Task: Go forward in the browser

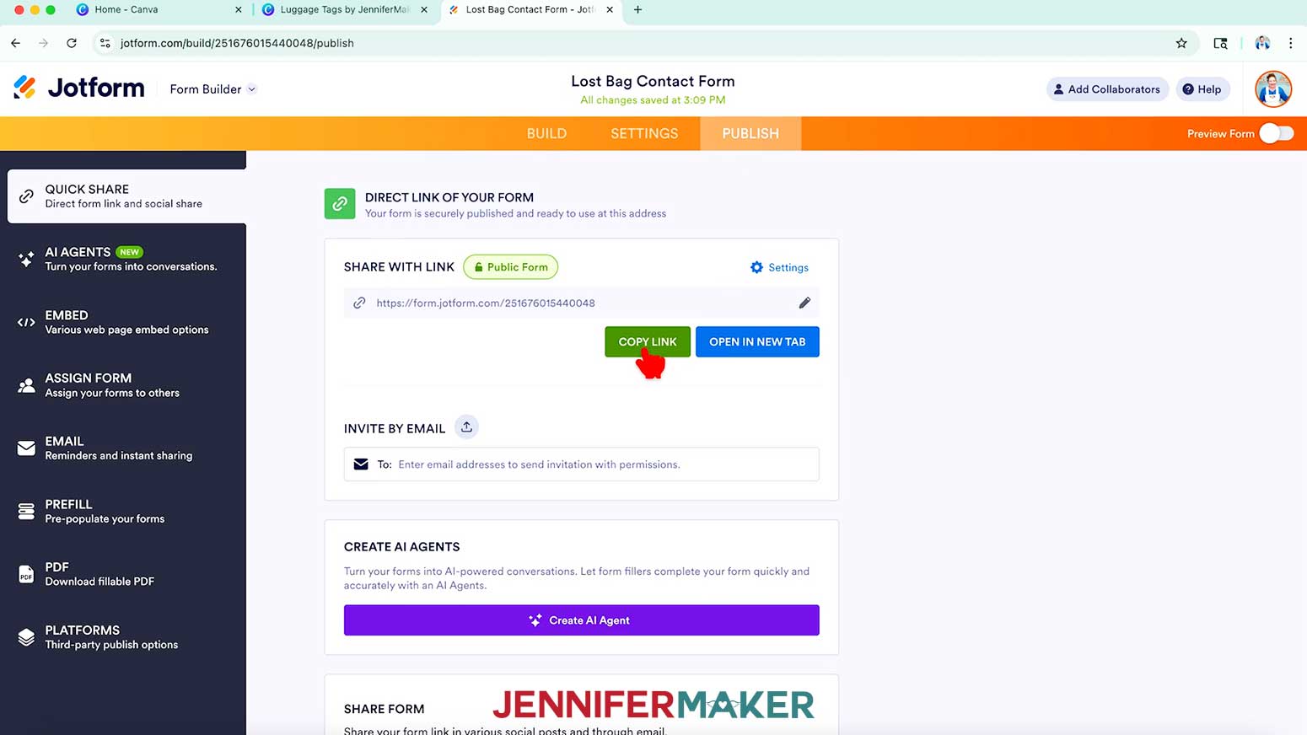Action: 43,43
